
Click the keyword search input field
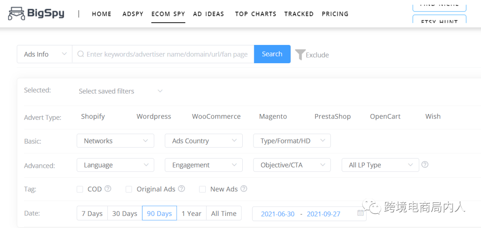click(167, 54)
